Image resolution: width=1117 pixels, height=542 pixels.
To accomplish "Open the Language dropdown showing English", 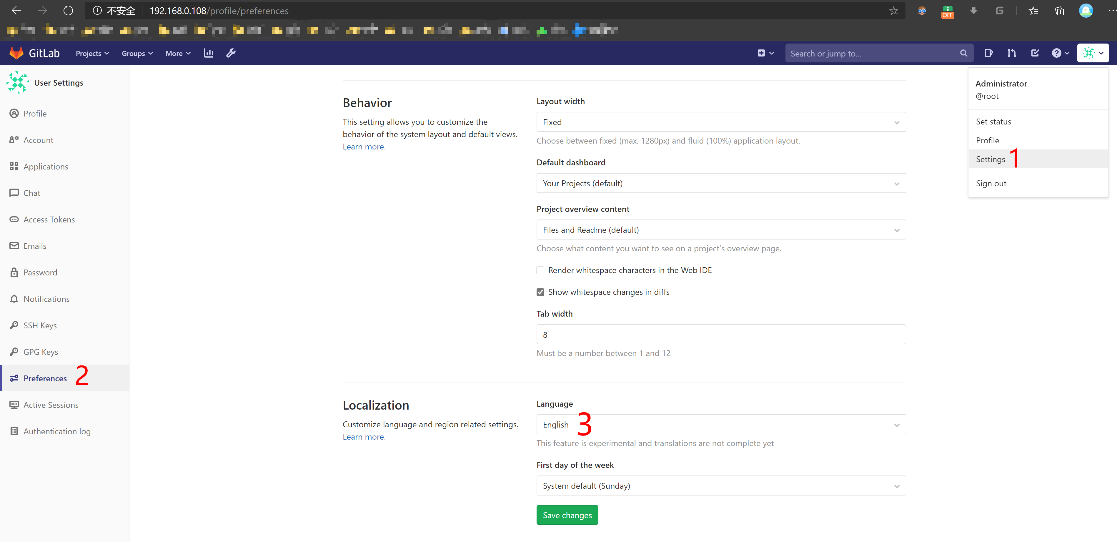I will tap(721, 425).
